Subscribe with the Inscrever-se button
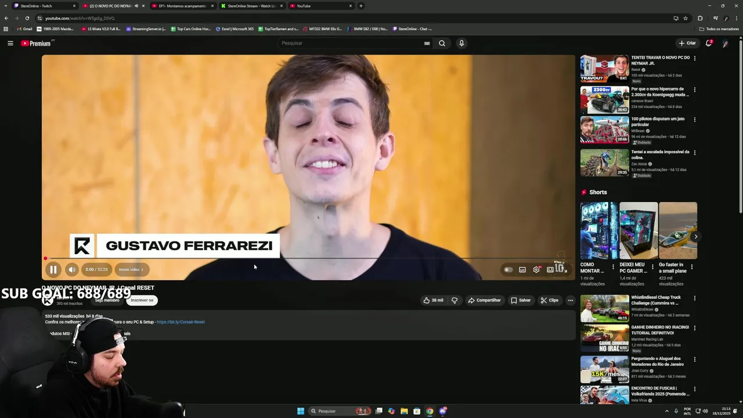Viewport: 743px width, 418px height. pyautogui.click(x=142, y=300)
